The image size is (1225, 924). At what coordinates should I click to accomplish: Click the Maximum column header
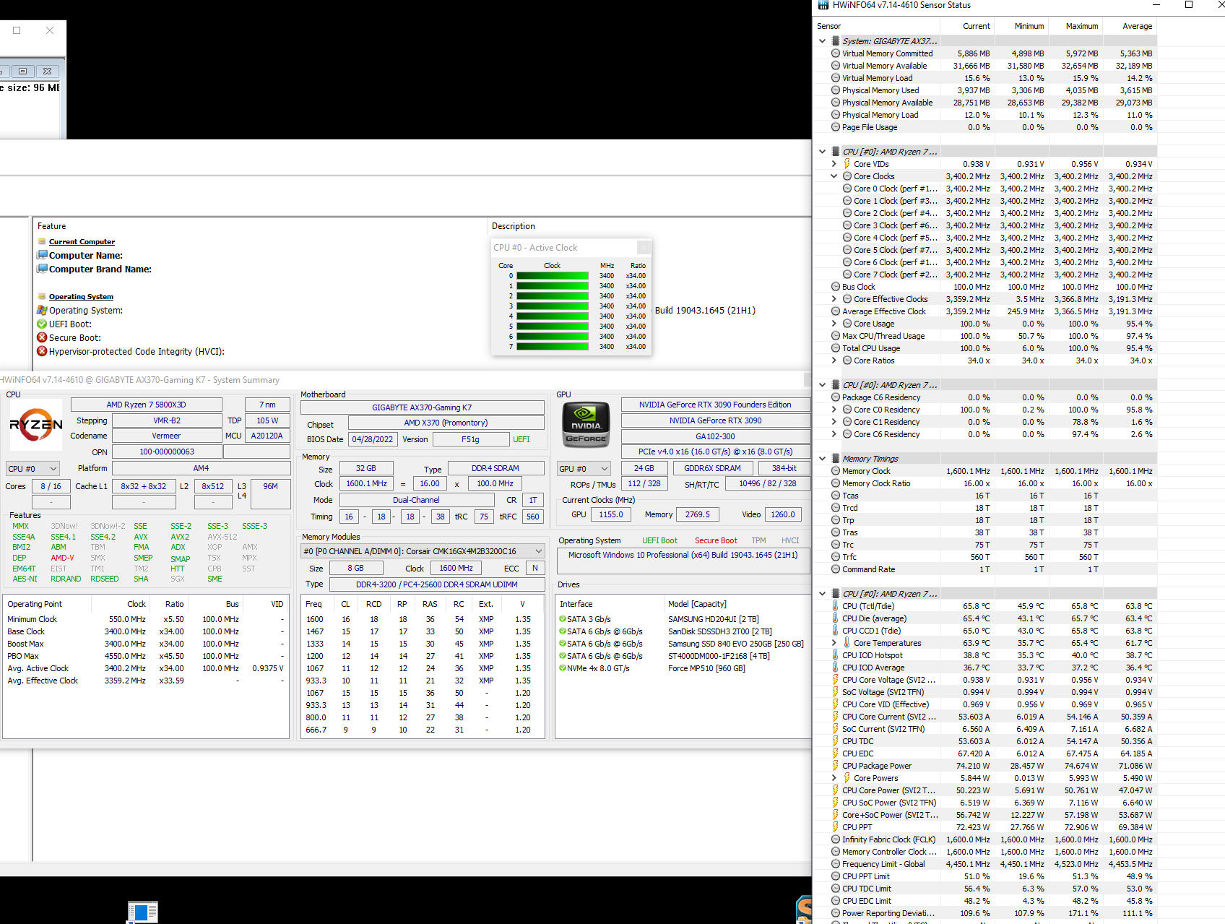pyautogui.click(x=1075, y=26)
